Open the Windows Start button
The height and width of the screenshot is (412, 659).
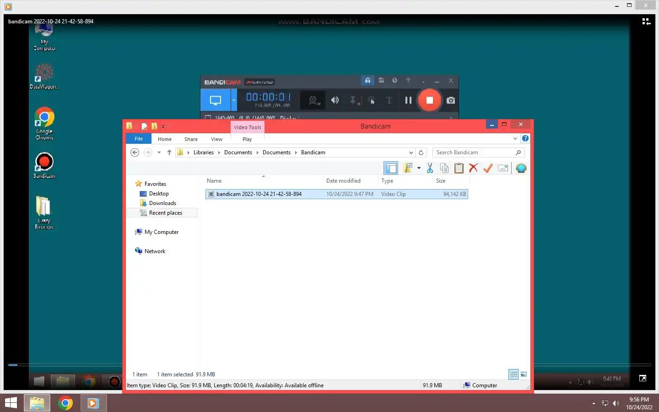pyautogui.click(x=11, y=403)
